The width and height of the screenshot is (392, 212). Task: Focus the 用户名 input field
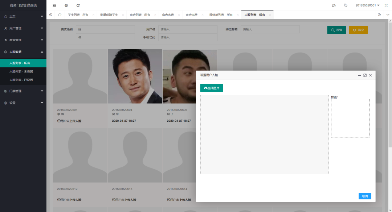(188, 29)
